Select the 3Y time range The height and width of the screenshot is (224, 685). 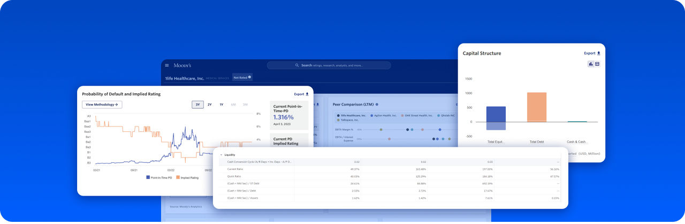tap(197, 104)
